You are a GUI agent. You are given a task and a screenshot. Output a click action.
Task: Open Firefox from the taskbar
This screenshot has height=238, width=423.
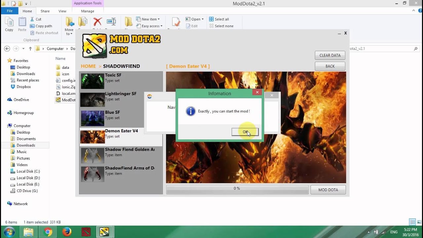[67, 232]
